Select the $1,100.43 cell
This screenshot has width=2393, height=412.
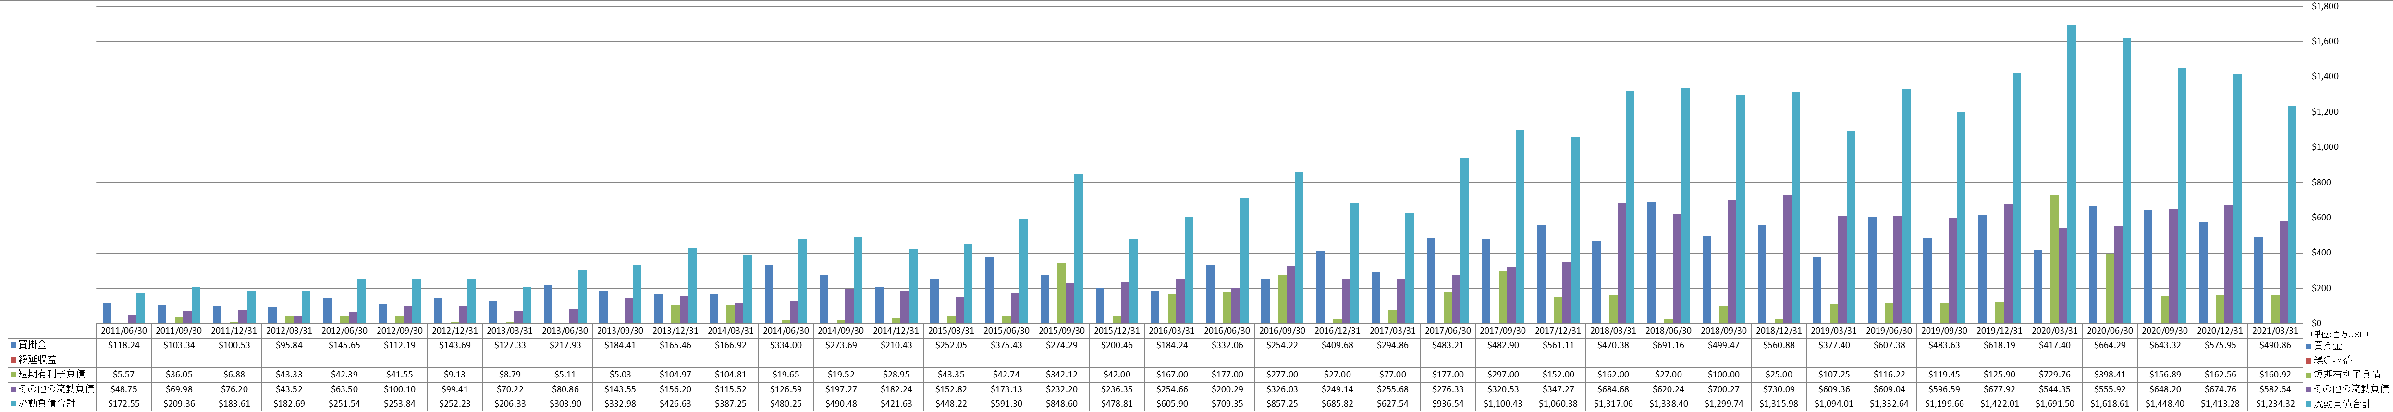(x=1503, y=405)
